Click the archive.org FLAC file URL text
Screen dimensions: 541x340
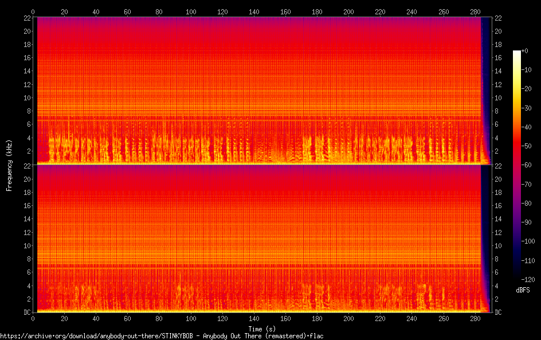(x=162, y=336)
